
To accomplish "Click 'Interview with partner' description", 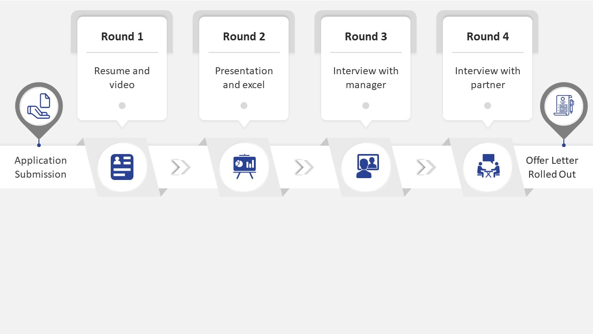I will (488, 78).
